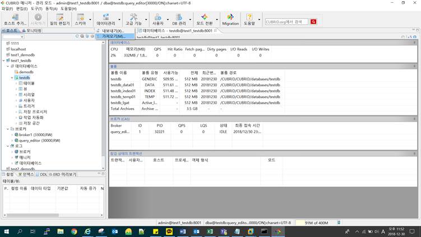This screenshot has height=237, width=421.
Task: Collapse the 브로커 brokers node
Action: point(8,129)
